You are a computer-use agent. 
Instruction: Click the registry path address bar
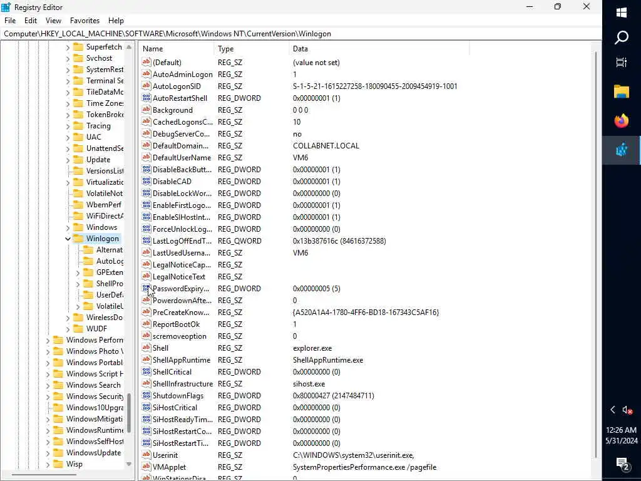300,34
